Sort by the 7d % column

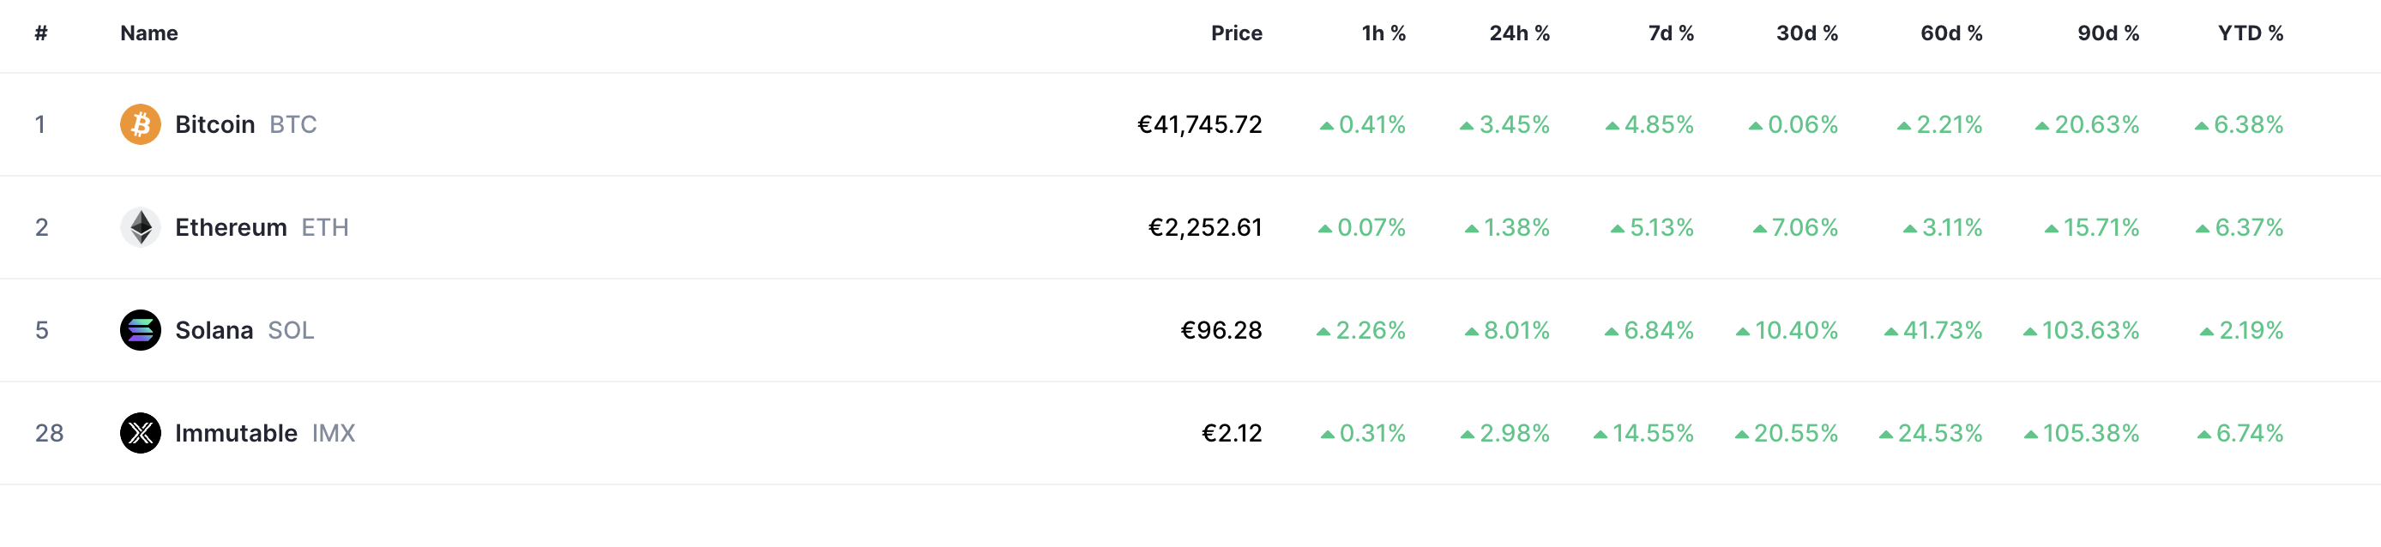[1670, 33]
